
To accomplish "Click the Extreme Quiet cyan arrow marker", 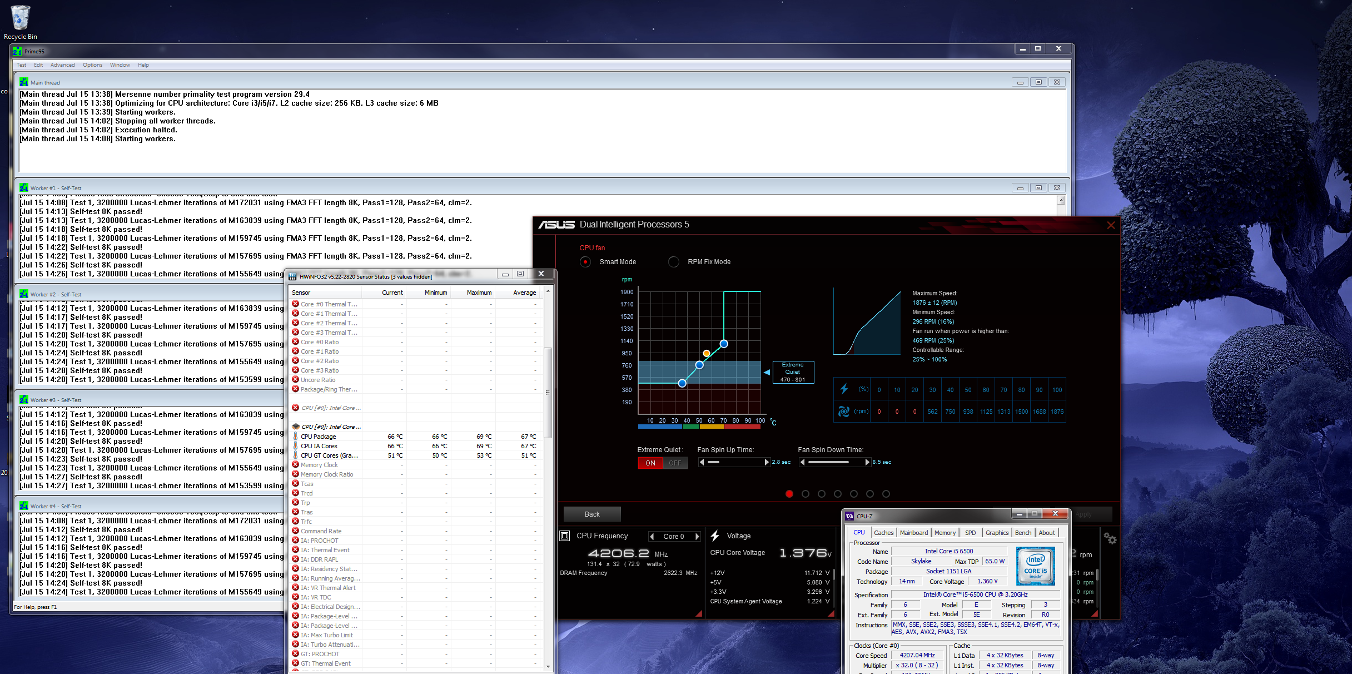I will coord(767,372).
